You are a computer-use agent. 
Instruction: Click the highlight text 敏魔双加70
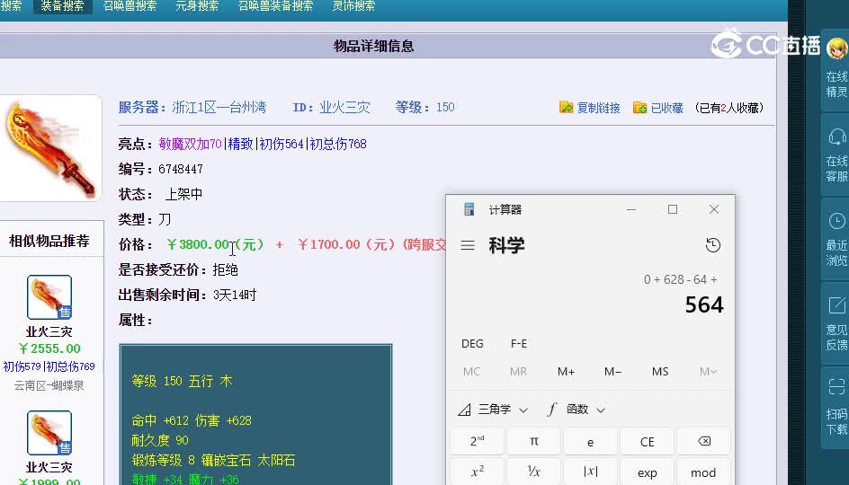190,144
